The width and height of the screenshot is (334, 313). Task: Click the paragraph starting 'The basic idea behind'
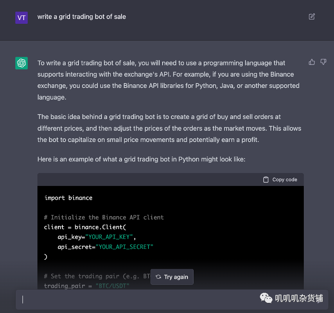click(x=169, y=128)
